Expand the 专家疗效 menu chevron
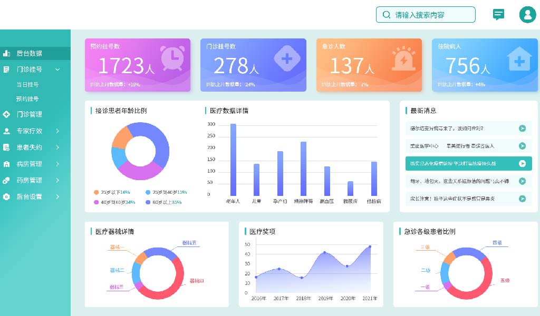540x316 pixels. pos(57,131)
